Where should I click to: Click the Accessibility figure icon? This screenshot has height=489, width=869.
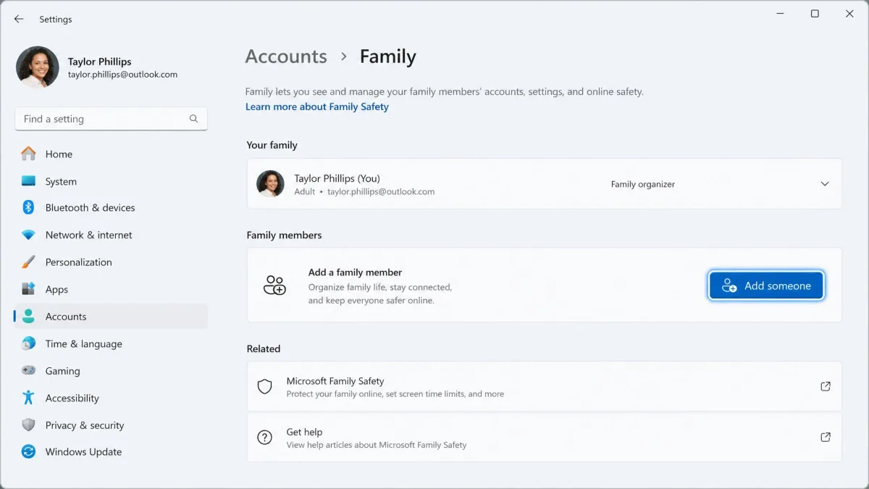(28, 398)
